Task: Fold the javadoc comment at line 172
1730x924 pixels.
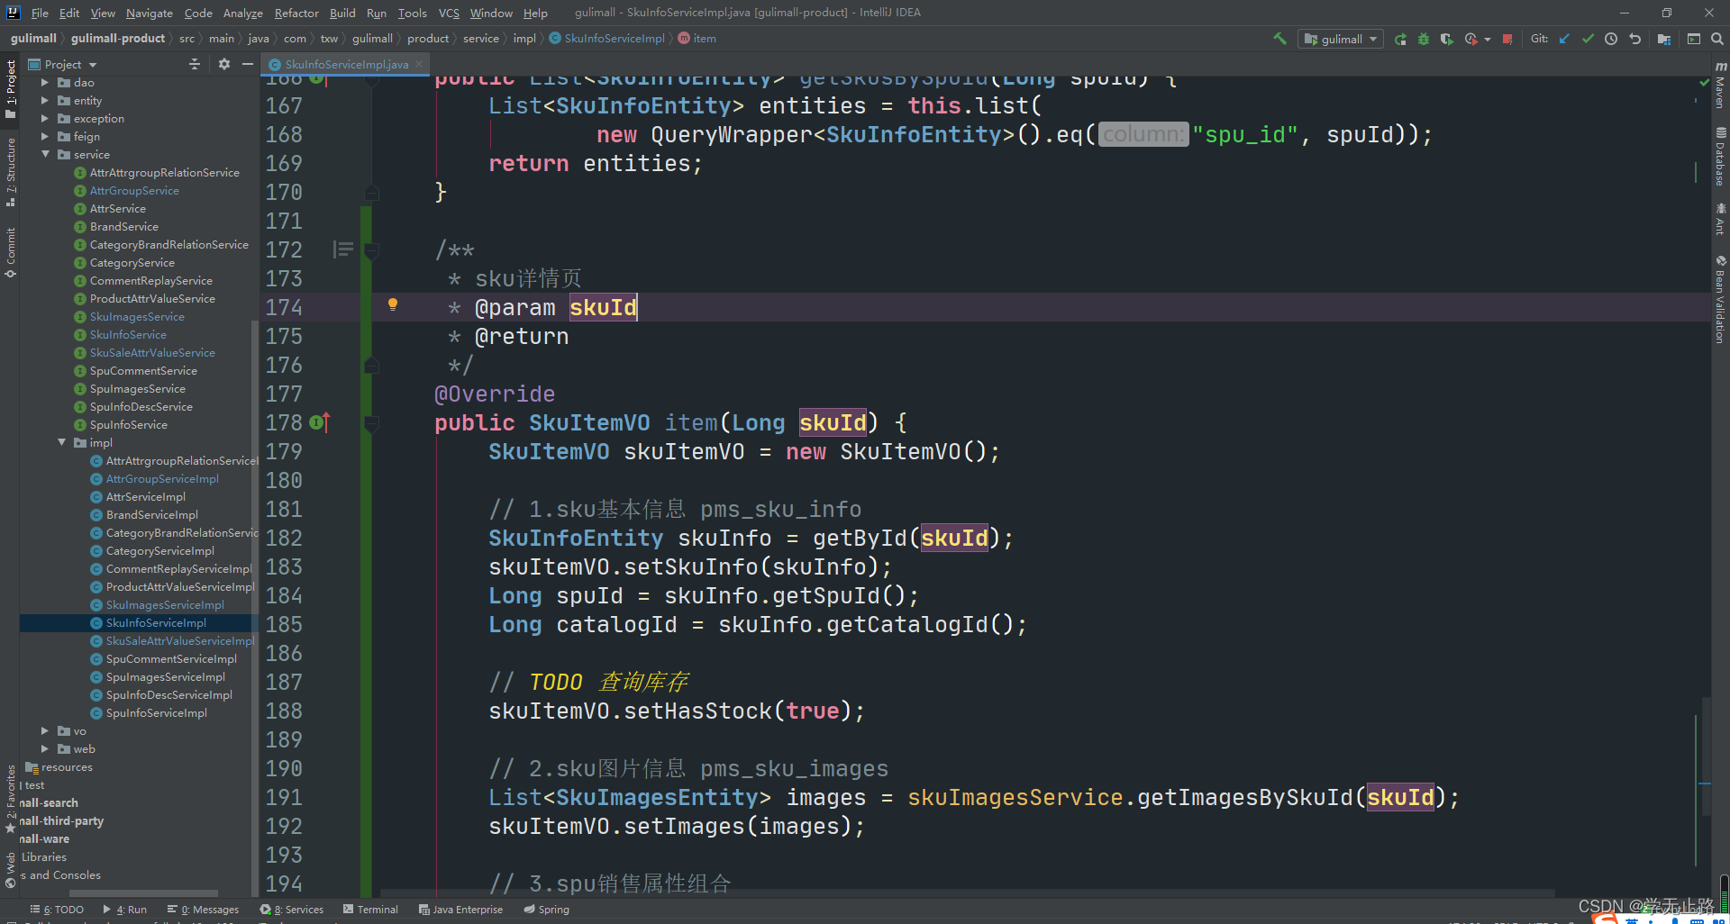Action: pos(371,249)
